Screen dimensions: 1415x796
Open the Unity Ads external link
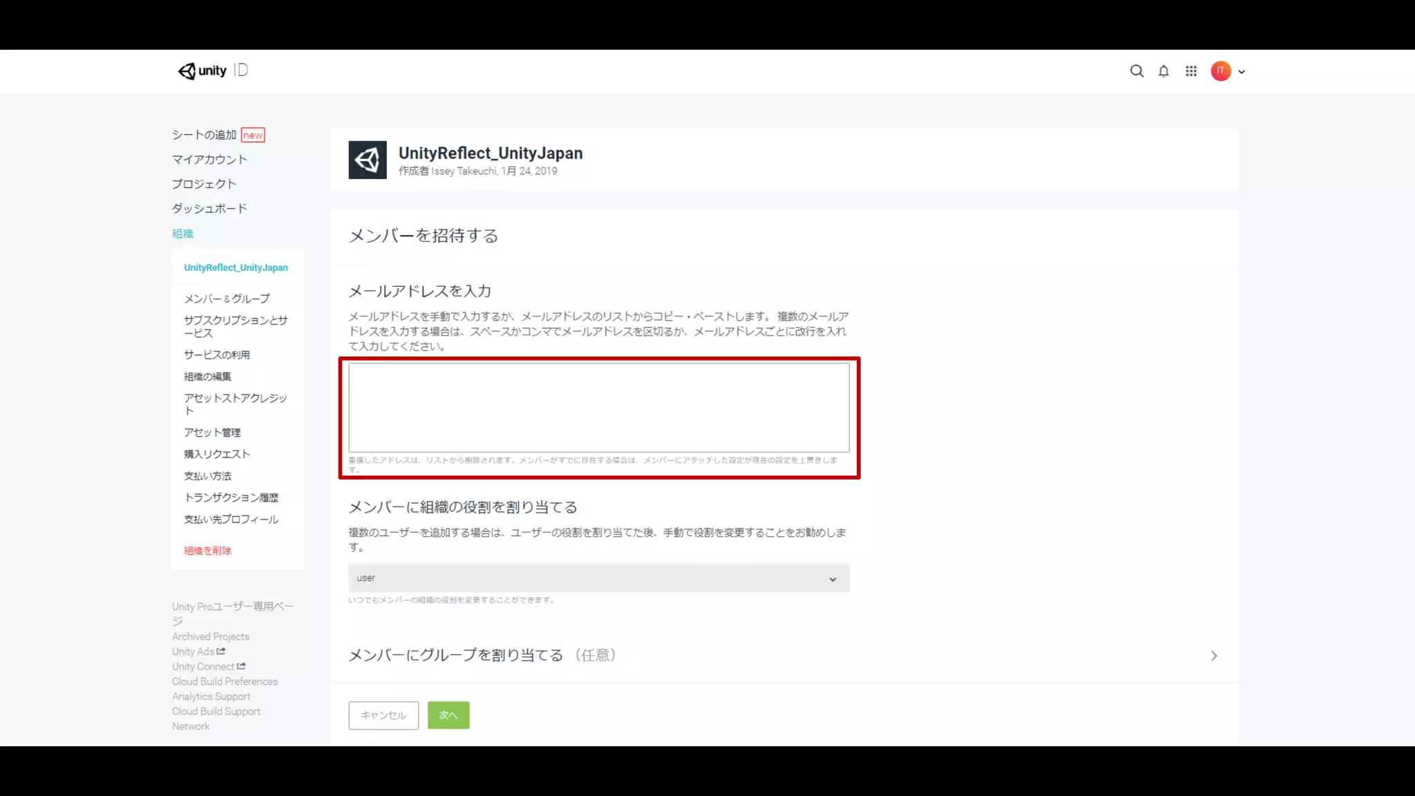click(x=198, y=652)
